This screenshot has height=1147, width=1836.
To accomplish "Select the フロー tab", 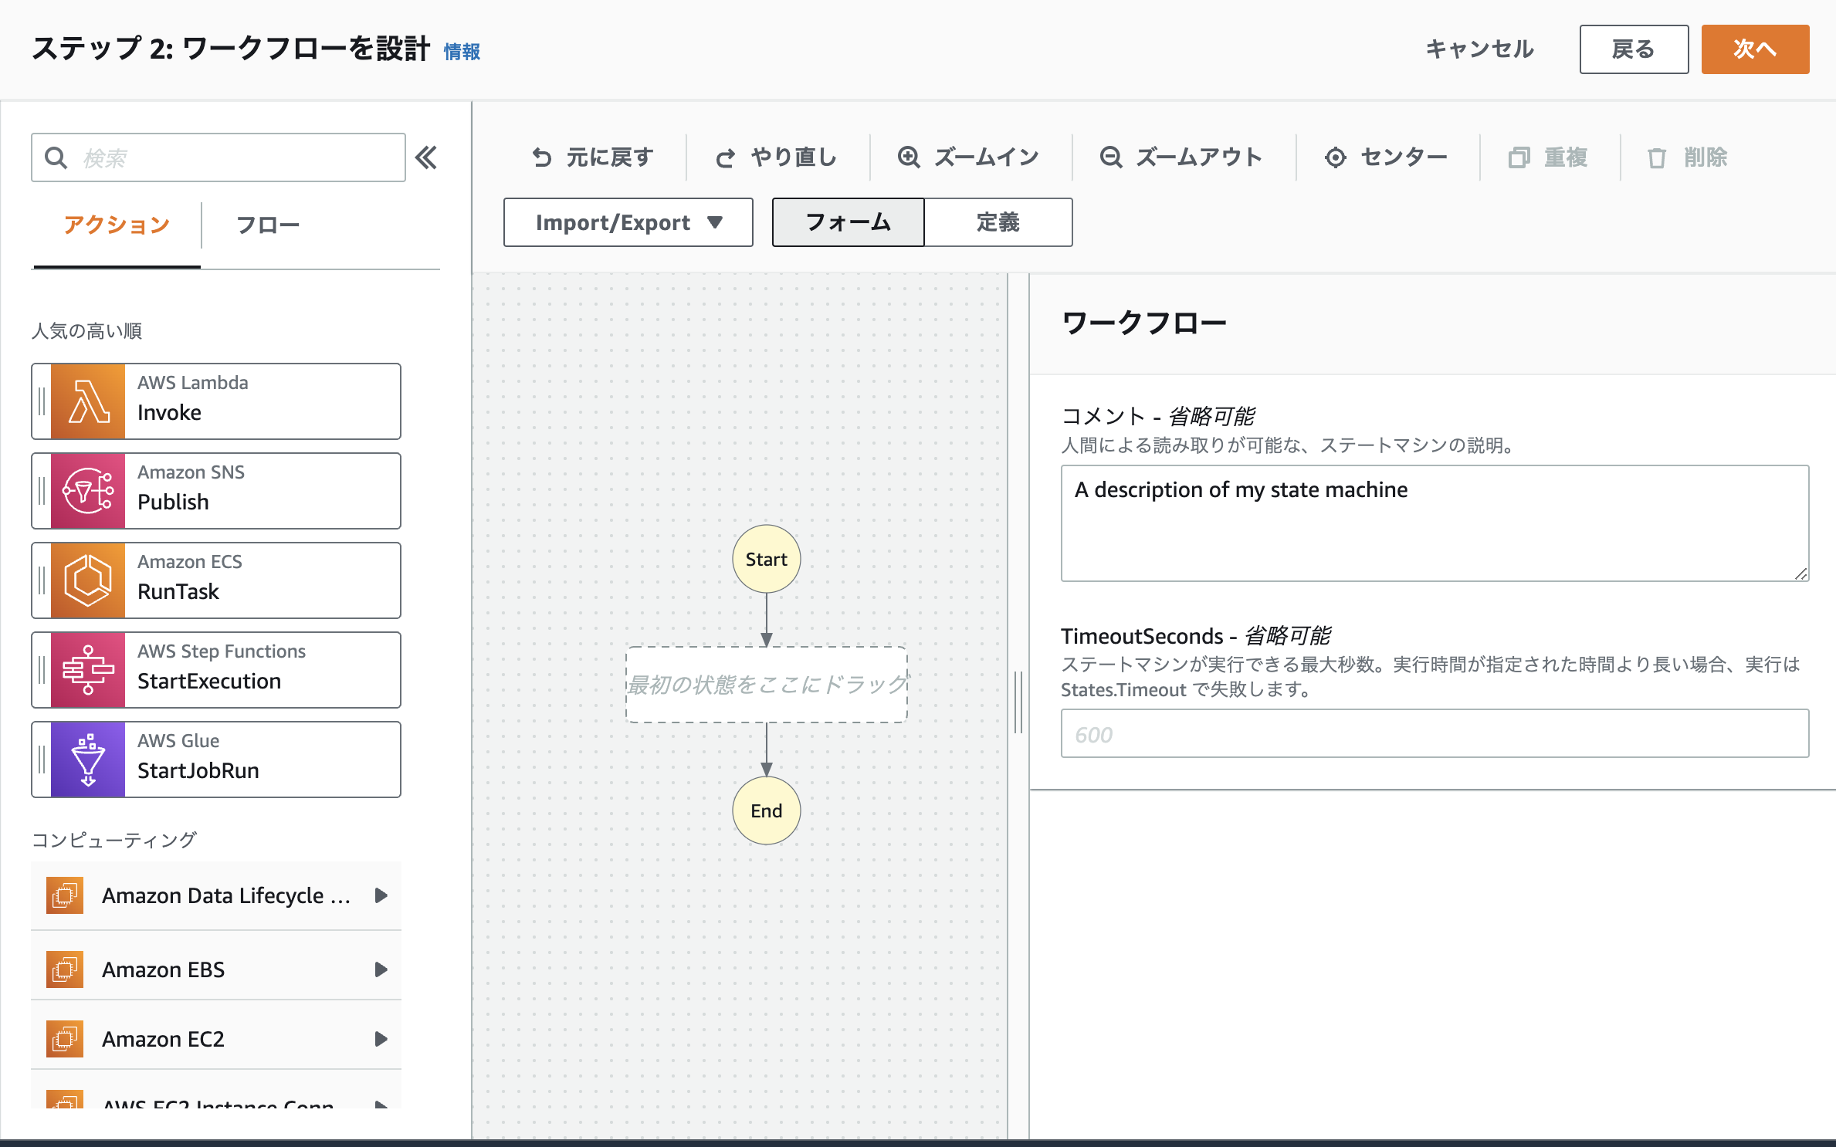I will pos(268,225).
